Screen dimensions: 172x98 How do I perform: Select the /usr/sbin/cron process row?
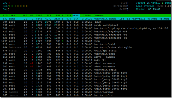point(85,54)
